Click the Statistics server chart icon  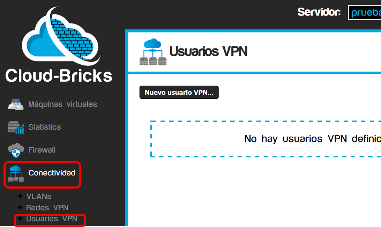16,127
